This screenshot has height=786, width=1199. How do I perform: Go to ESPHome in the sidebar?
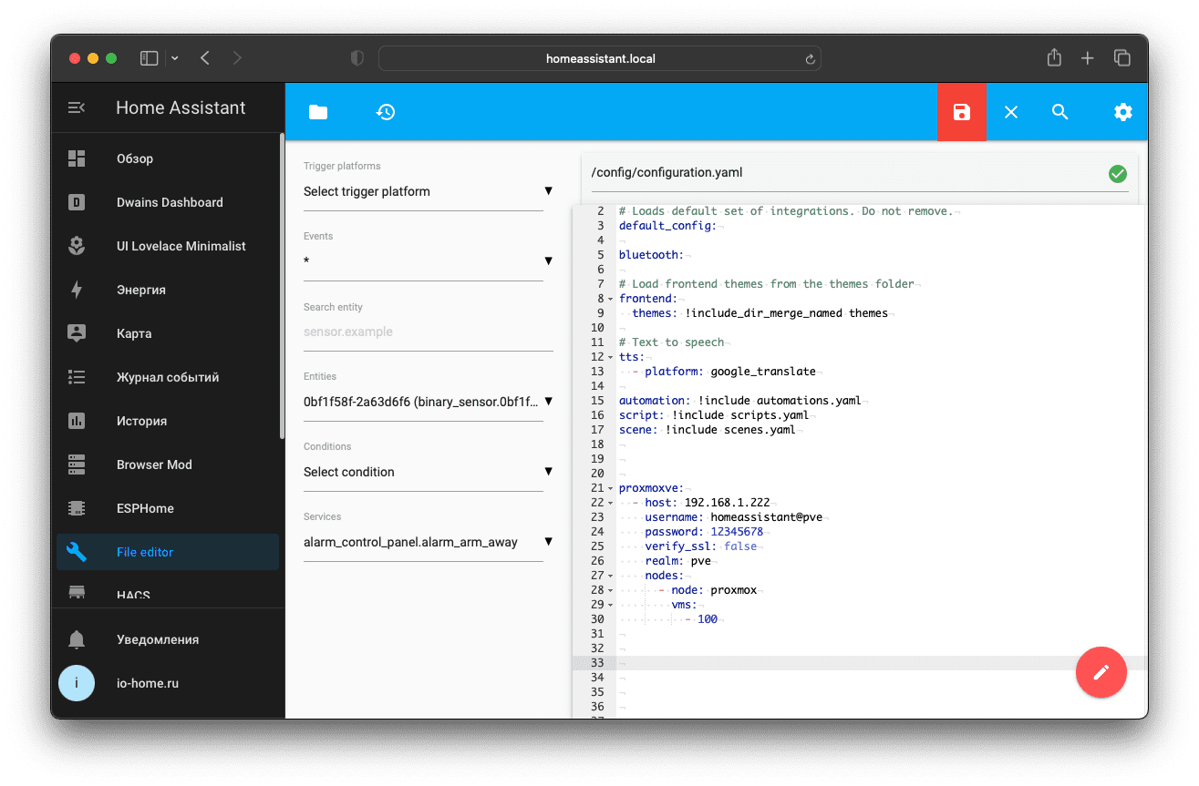click(x=145, y=508)
